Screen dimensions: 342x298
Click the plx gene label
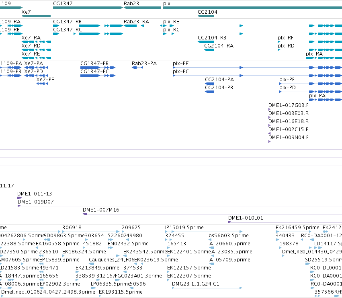tap(167, 4)
